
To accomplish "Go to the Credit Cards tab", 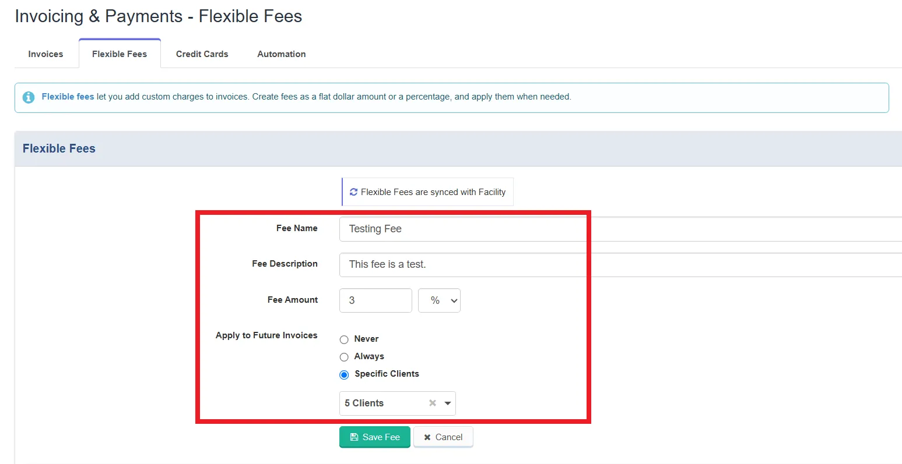I will tap(202, 54).
